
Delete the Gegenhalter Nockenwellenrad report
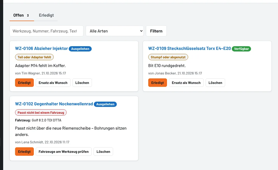coord(103,152)
